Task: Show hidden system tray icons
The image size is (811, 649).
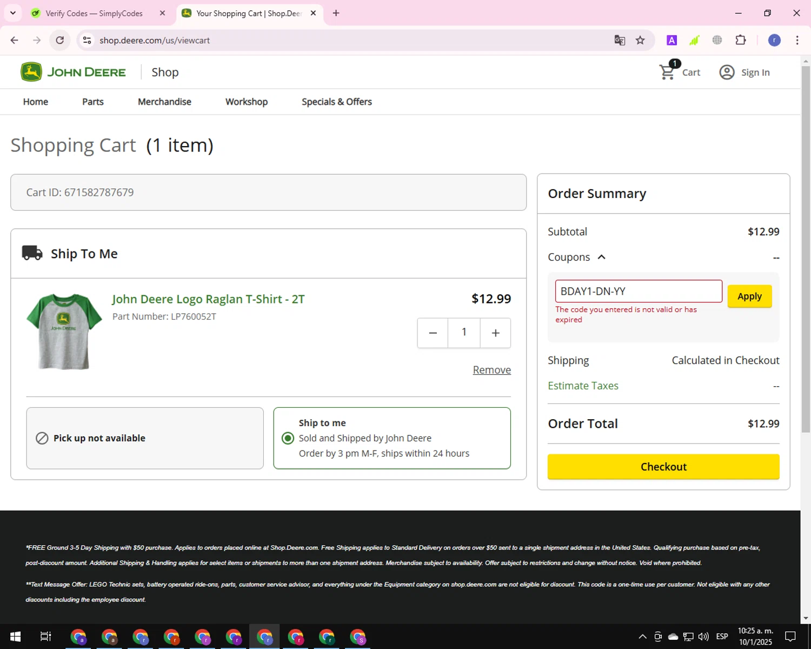Action: click(x=642, y=637)
